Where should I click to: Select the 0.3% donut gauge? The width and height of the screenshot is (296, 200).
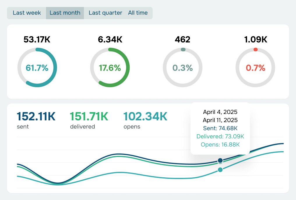[182, 67]
